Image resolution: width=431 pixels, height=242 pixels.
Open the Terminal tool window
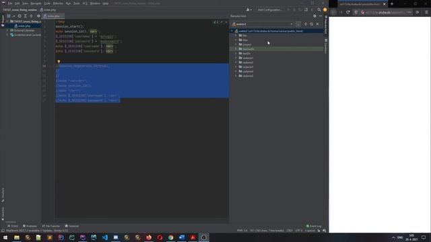(x=72, y=226)
